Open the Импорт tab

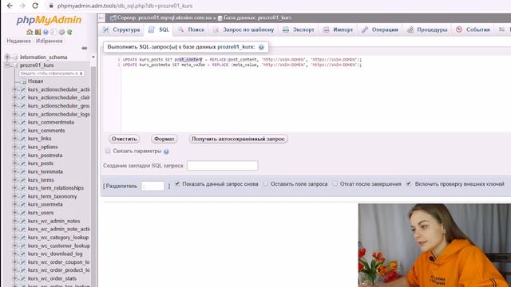click(x=338, y=29)
